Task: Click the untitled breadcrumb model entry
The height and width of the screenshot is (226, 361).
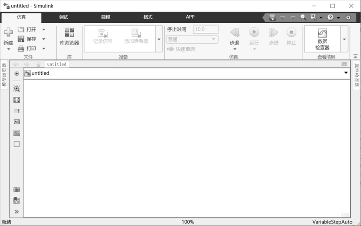Action: click(x=37, y=73)
